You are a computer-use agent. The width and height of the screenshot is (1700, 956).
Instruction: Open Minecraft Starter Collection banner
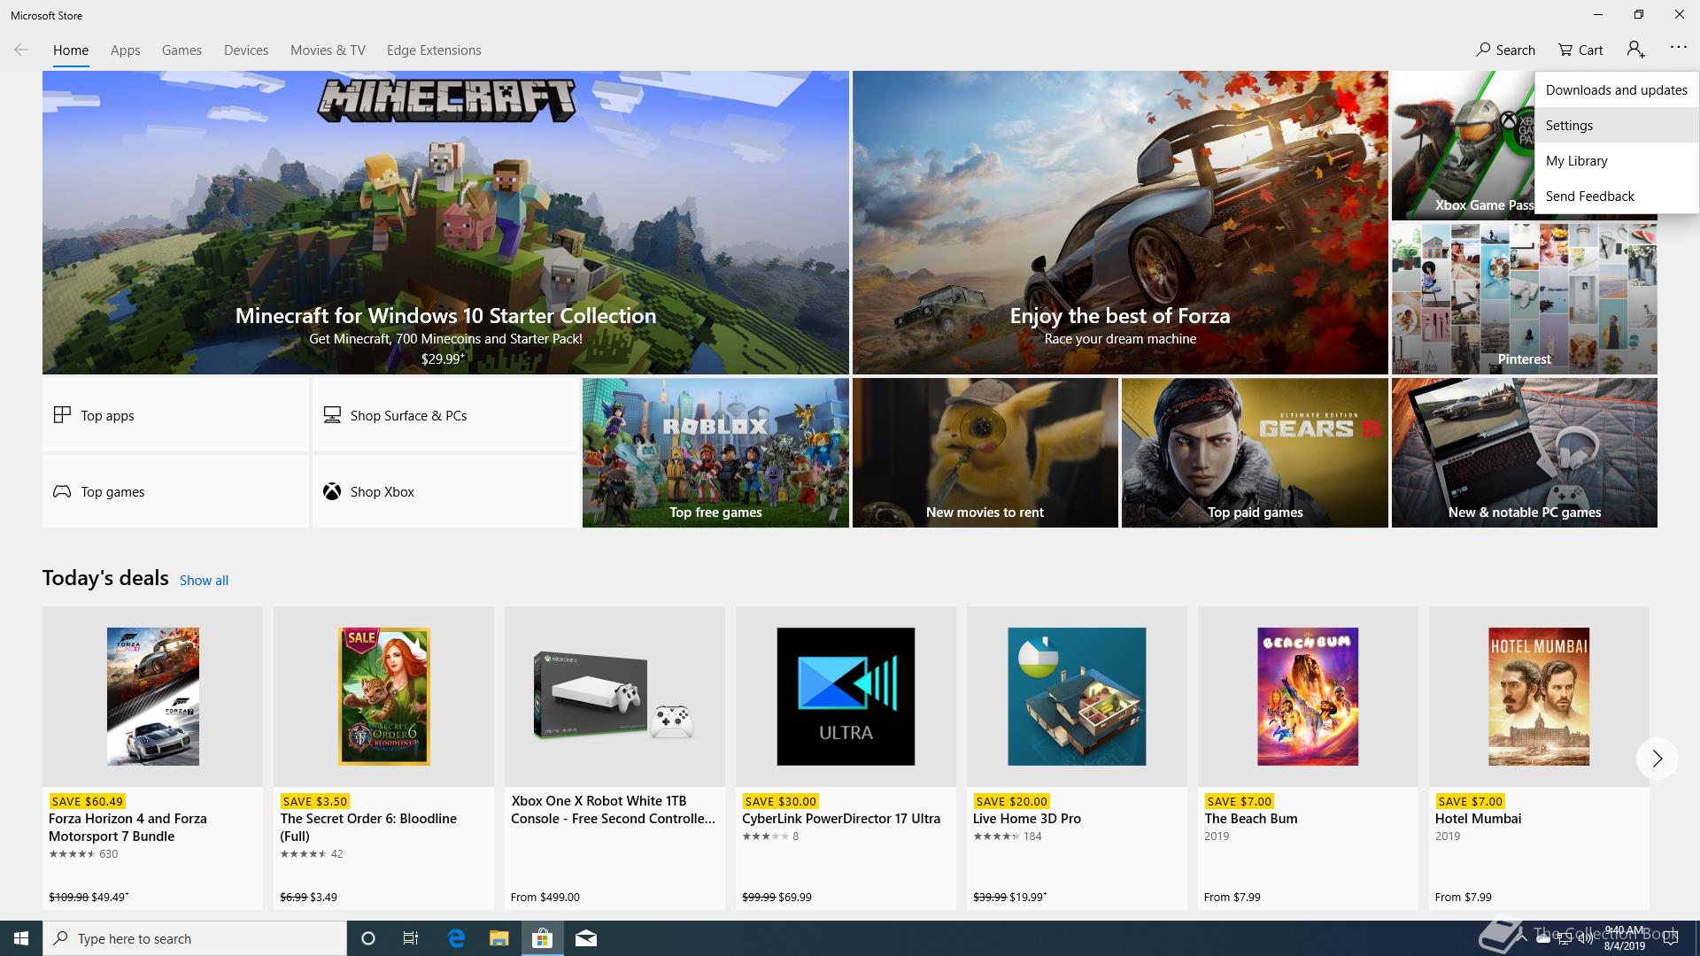[445, 222]
